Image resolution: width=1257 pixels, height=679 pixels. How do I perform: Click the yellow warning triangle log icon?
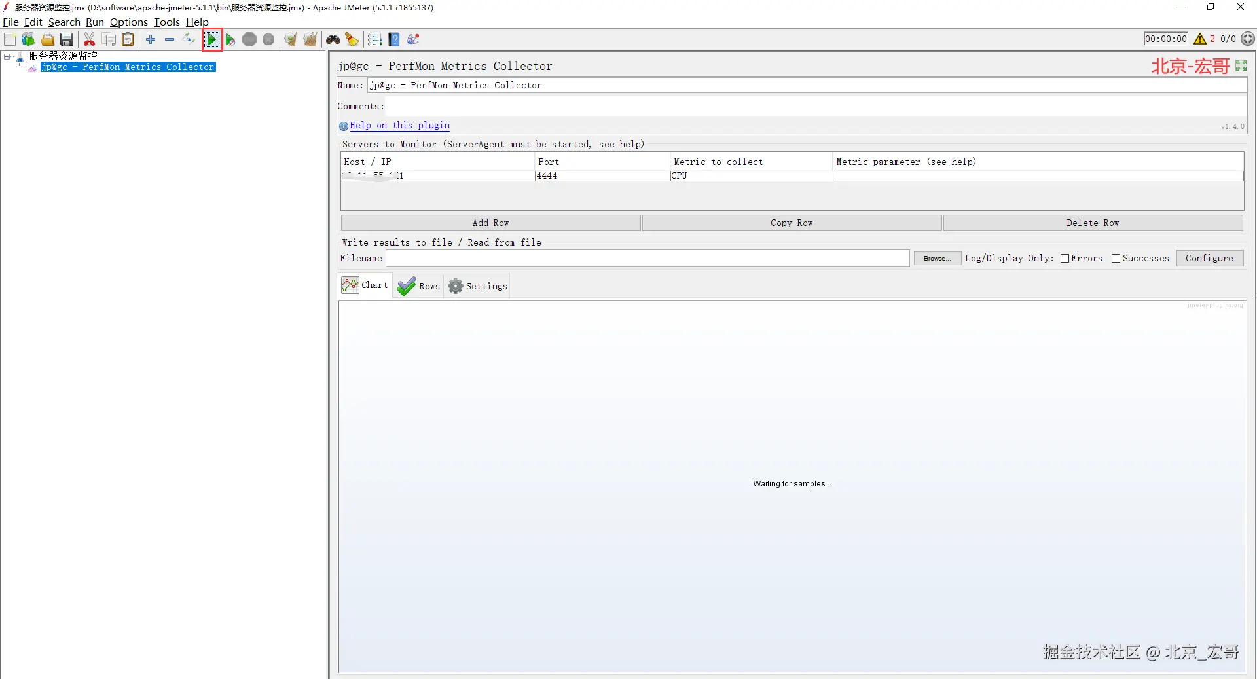1200,39
